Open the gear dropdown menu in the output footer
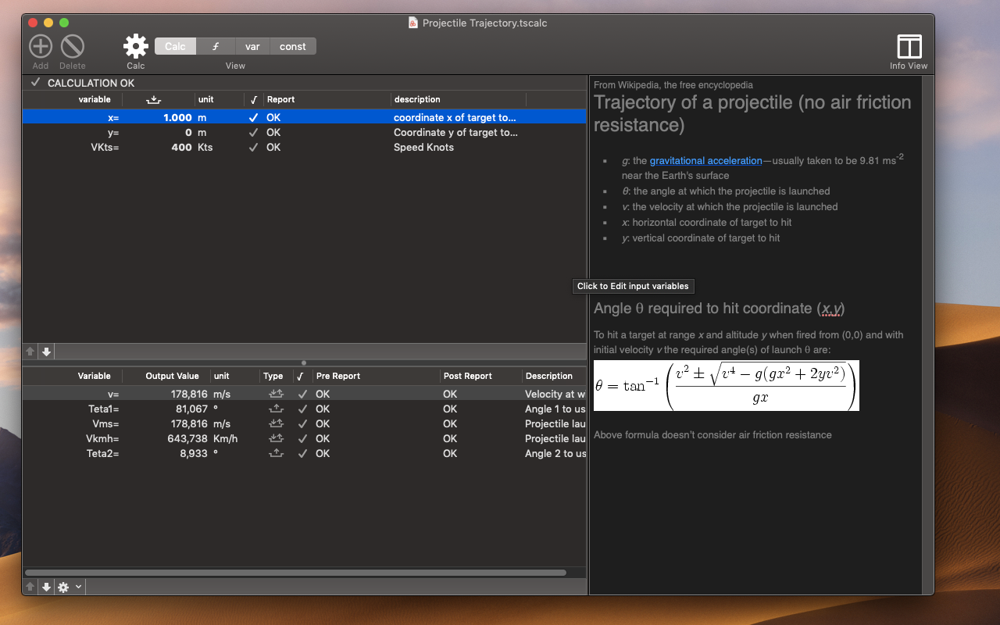 click(70, 587)
